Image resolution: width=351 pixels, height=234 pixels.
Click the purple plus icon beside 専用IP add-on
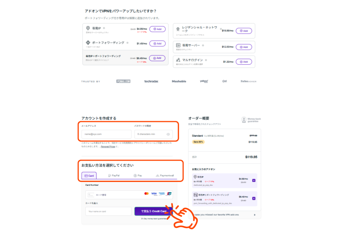(x=254, y=180)
